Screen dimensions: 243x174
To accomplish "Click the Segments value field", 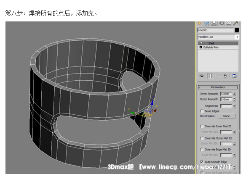I will 226,106.
